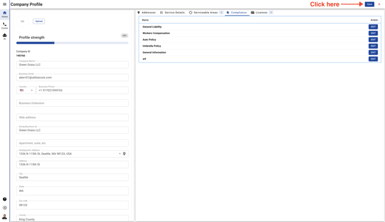385x222 pixels.
Task: Open the hamburger menu icon
Action: pyautogui.click(x=5, y=4)
